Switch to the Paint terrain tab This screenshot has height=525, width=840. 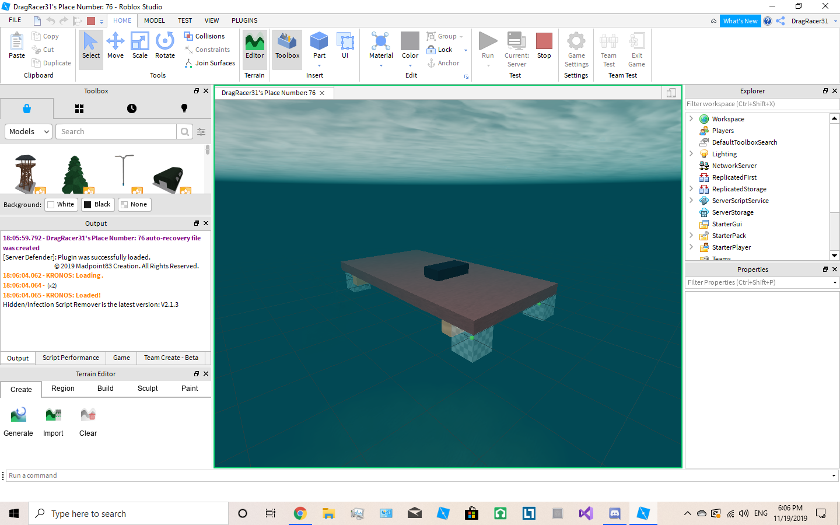190,388
